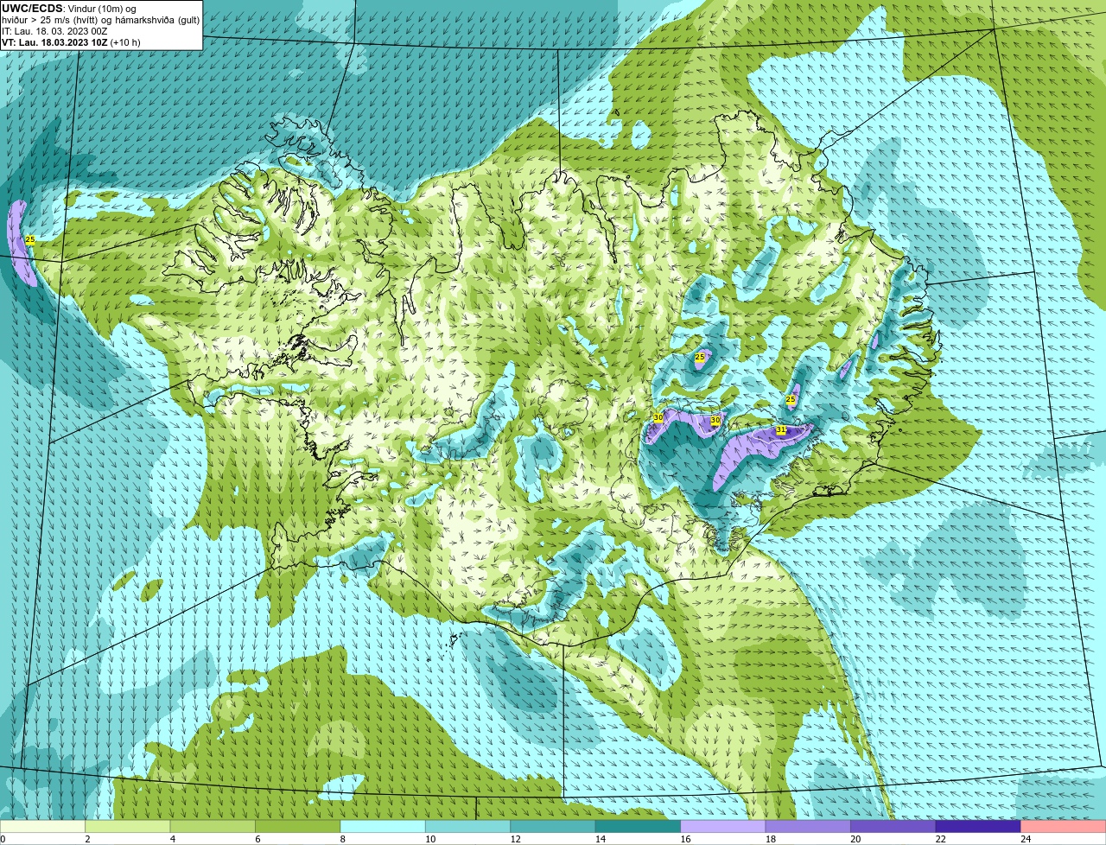
Task: Select the legend tick label '4'
Action: click(x=173, y=839)
